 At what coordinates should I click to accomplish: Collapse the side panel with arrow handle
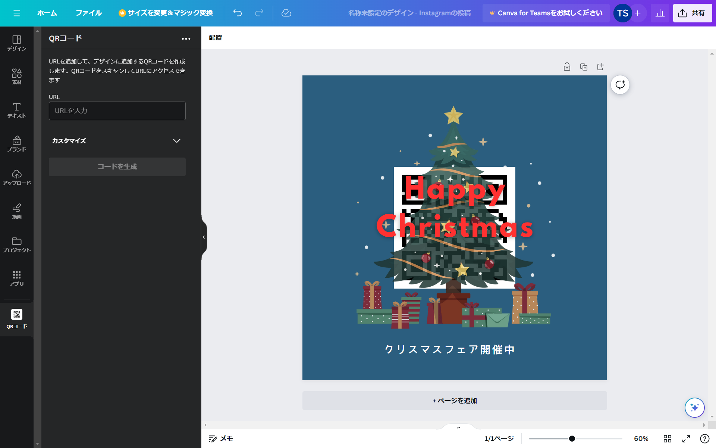click(204, 237)
